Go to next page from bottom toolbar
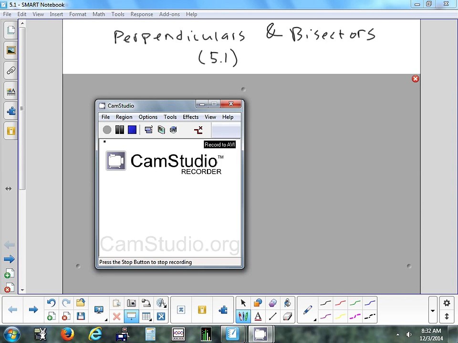 click(33, 310)
